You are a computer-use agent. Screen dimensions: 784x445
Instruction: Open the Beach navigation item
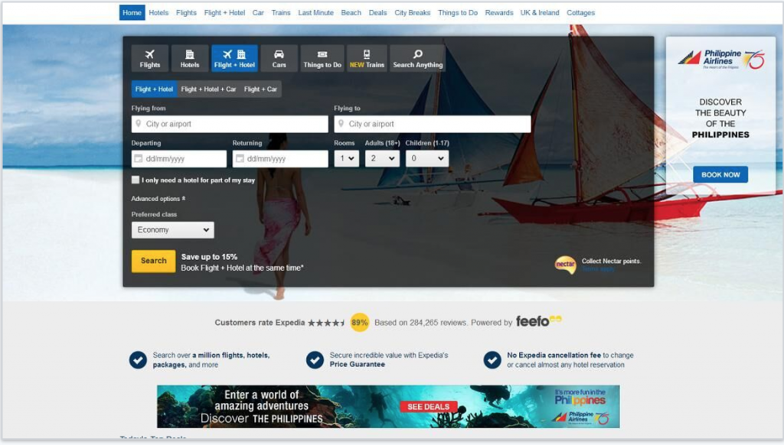coord(351,12)
